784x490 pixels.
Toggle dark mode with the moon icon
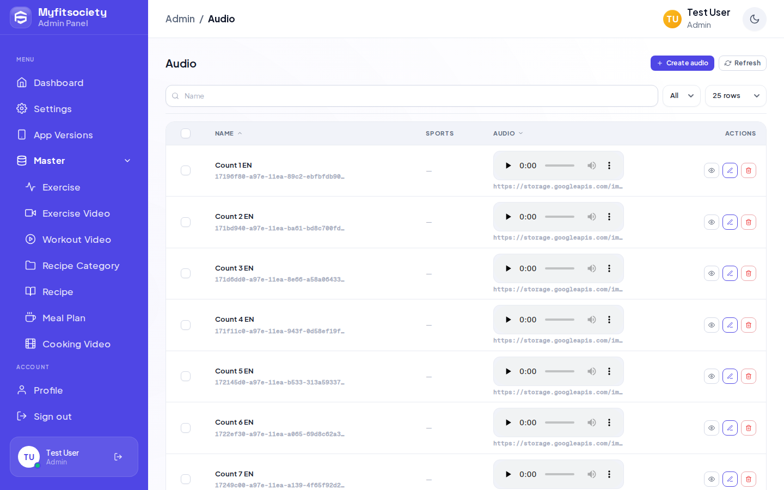tap(755, 19)
